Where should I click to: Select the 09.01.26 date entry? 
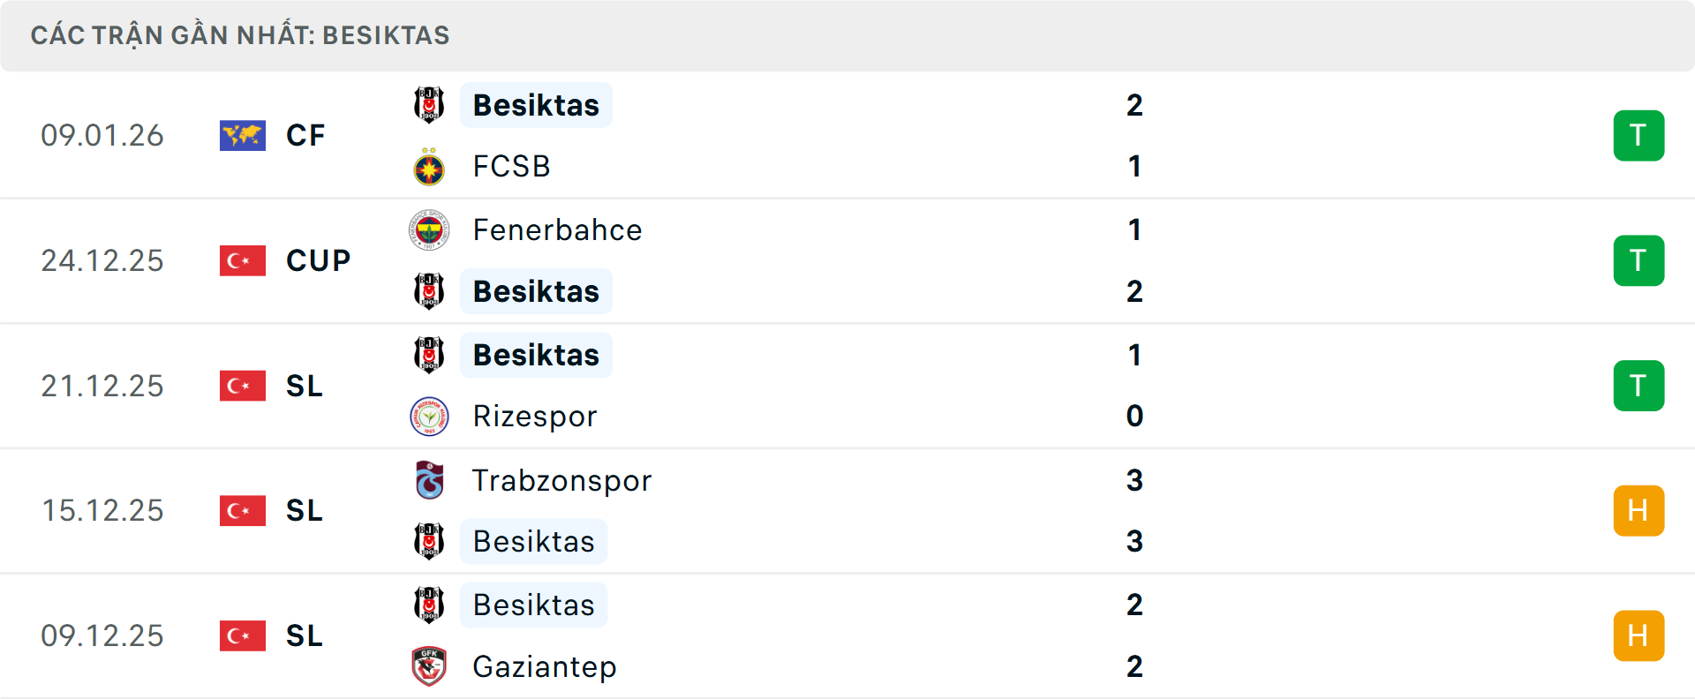102,135
